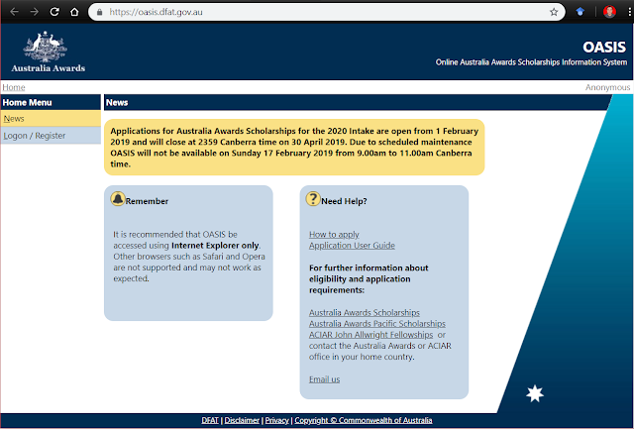The height and width of the screenshot is (429, 634).
Task: Click the News section header
Action: click(358, 102)
